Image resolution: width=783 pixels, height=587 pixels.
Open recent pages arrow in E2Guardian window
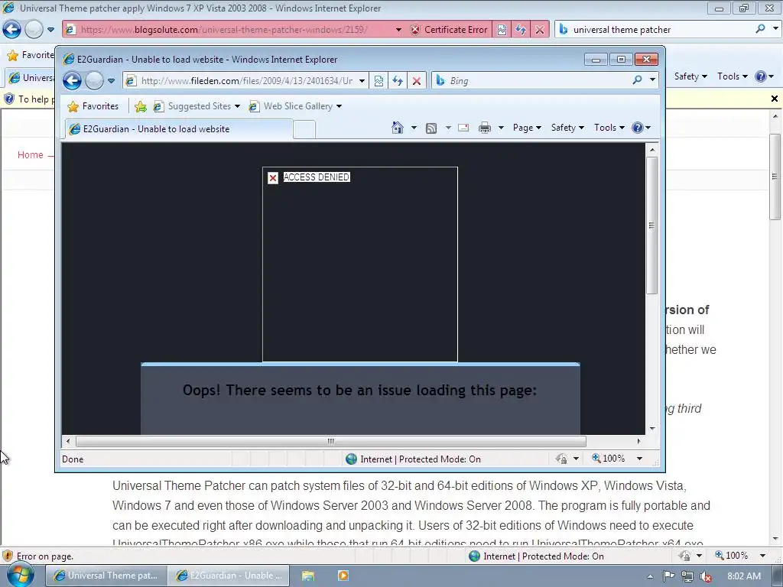(x=112, y=81)
